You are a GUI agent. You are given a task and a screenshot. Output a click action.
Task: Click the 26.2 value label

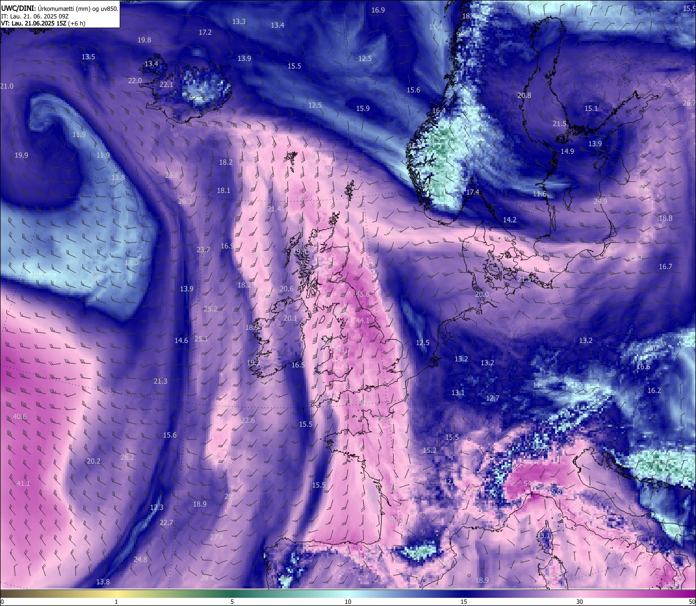click(x=127, y=458)
